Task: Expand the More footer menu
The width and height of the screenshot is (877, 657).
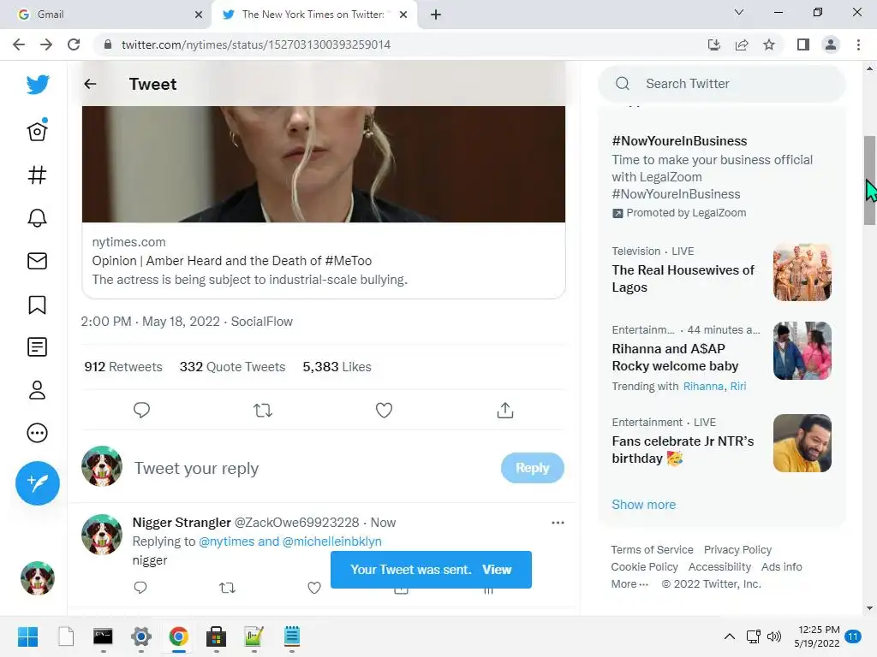Action: [x=629, y=584]
